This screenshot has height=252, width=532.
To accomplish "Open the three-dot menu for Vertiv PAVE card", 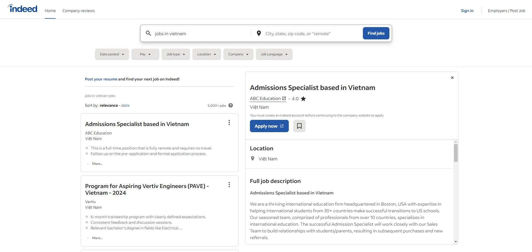I will coord(229,185).
